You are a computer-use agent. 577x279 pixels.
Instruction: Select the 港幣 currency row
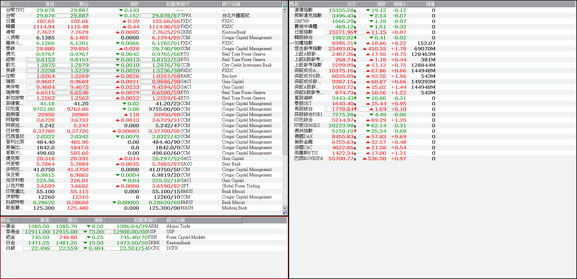click(141, 32)
